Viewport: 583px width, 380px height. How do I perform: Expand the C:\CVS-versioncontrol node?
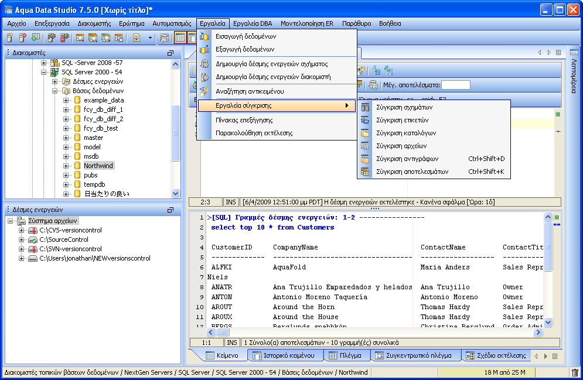pos(21,230)
